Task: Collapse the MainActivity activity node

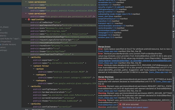Action: pos(29,57)
